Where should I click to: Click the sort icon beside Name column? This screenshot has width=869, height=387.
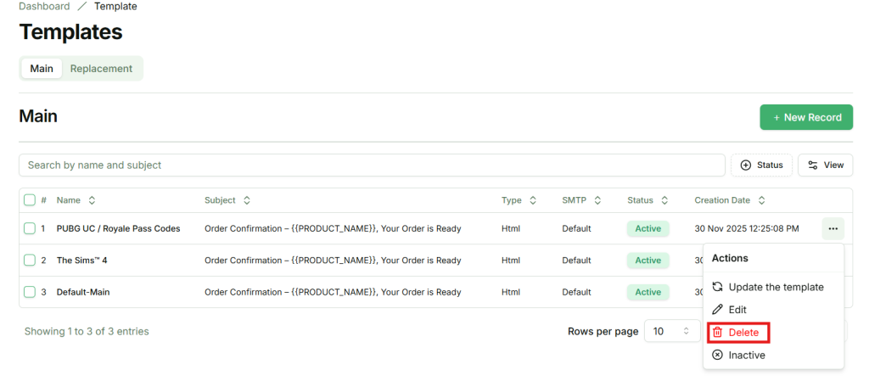point(92,200)
